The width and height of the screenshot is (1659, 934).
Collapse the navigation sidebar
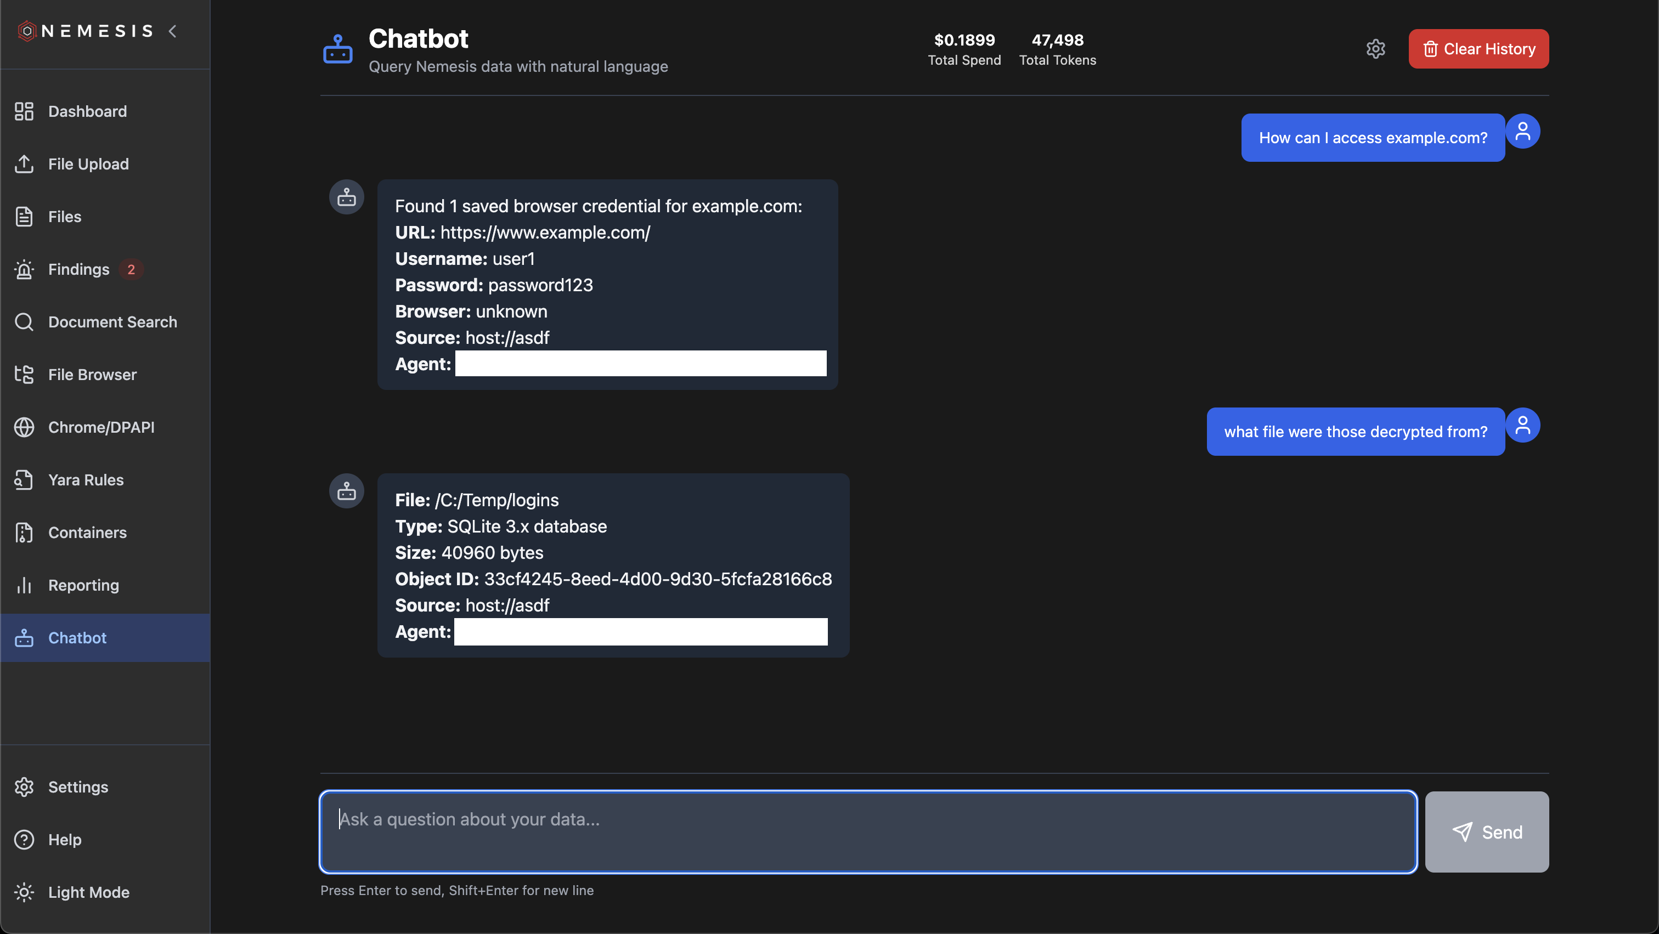point(173,30)
